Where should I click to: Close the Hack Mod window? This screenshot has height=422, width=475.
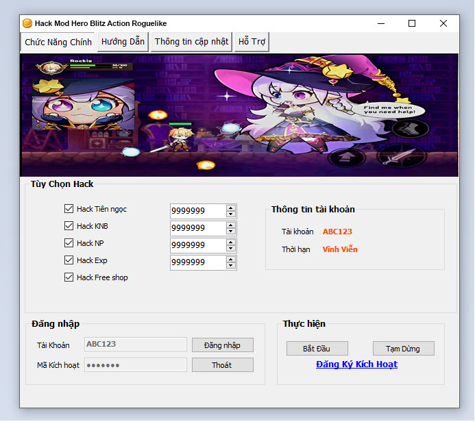443,23
